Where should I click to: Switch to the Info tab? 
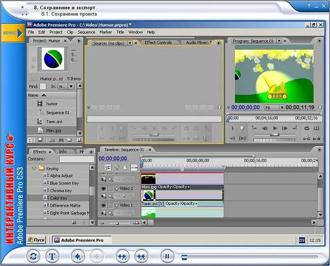[x=63, y=151]
